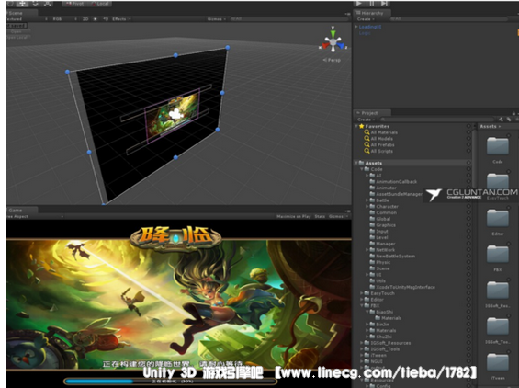The image size is (519, 388).
Task: Select the Hand pan tool
Action: pos(10,3)
